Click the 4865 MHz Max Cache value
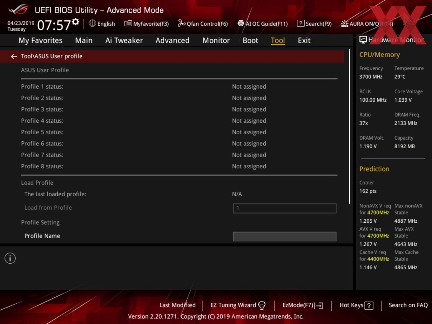 pos(406,267)
